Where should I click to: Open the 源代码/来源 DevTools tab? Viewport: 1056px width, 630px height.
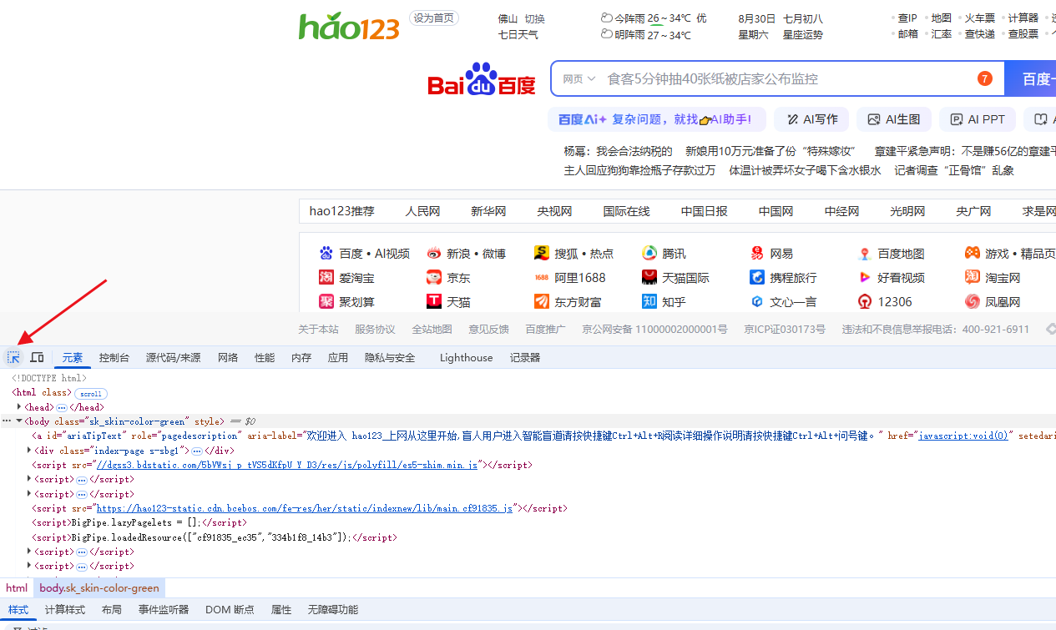(x=174, y=357)
